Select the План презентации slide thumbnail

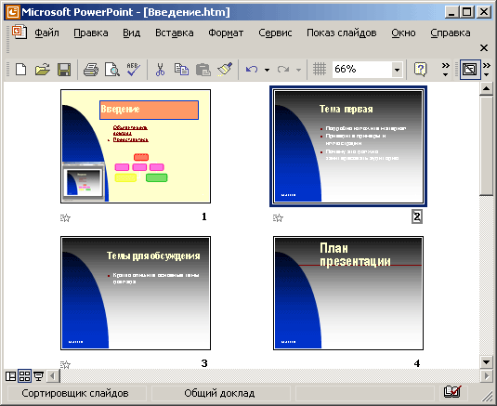click(x=348, y=294)
